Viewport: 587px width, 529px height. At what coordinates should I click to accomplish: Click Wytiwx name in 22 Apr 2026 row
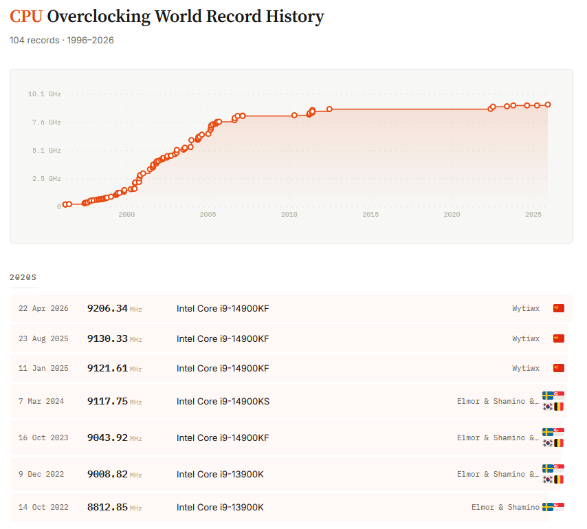(526, 308)
